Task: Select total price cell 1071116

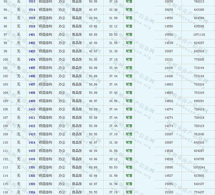Action: 199,35
